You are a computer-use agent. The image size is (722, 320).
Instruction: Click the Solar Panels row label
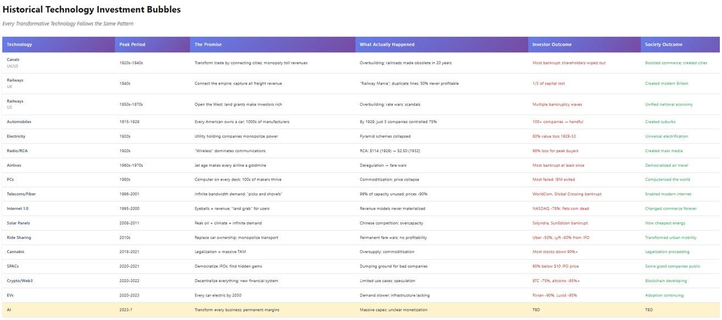click(x=18, y=223)
